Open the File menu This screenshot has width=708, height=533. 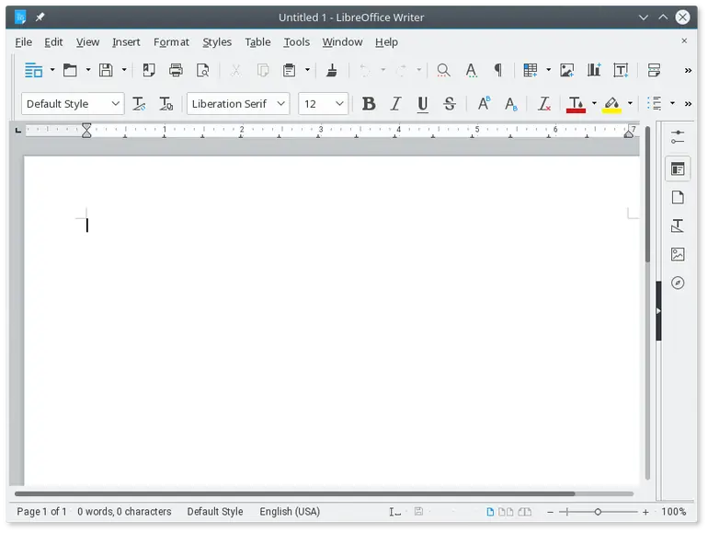coord(24,42)
